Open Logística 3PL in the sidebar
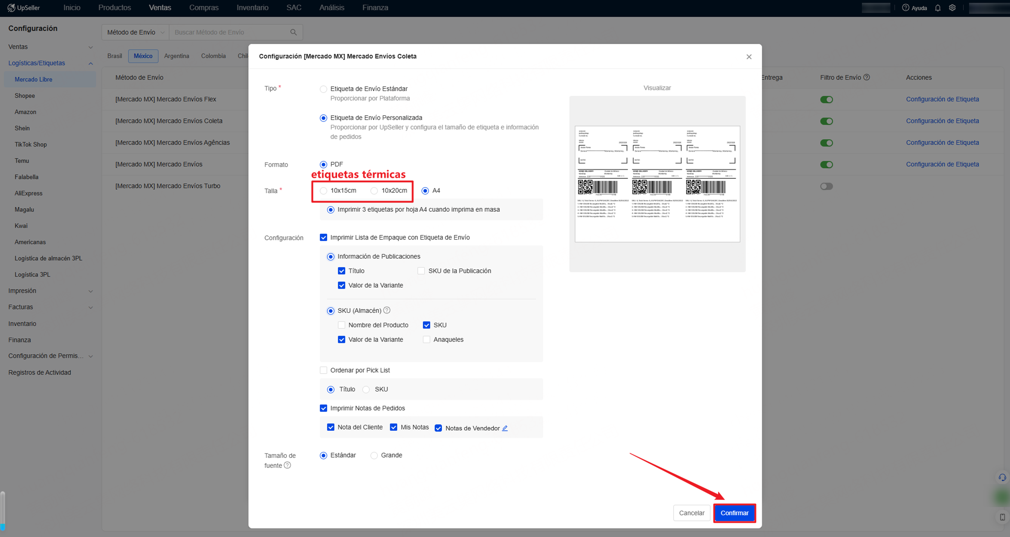 [x=32, y=275]
